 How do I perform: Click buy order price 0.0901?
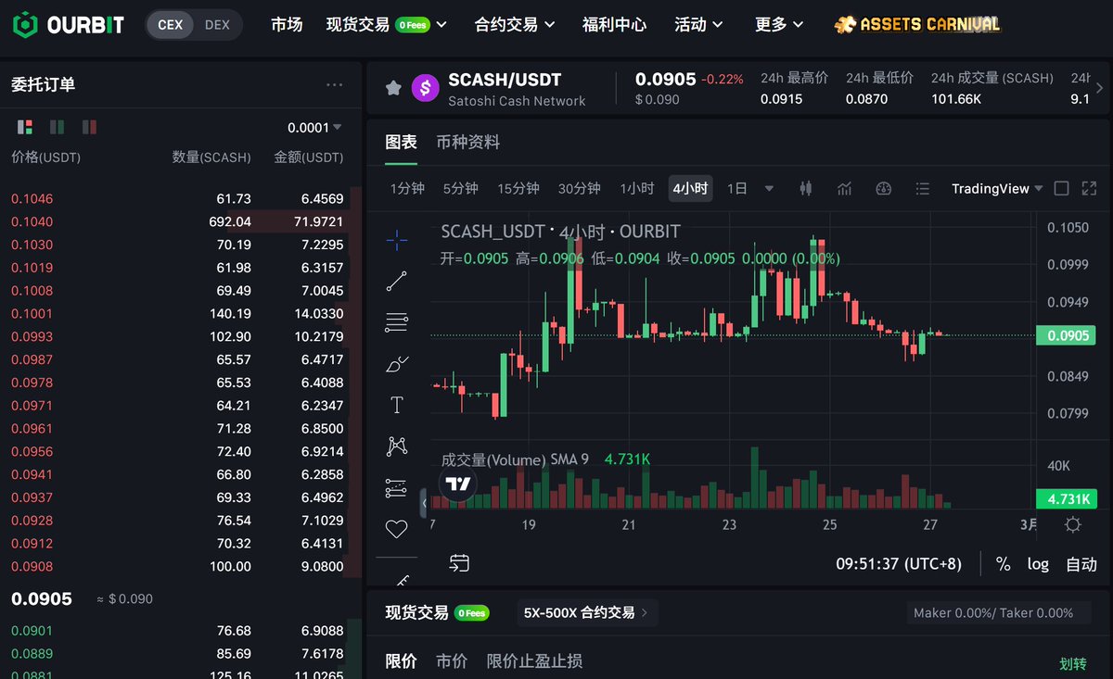coord(32,631)
